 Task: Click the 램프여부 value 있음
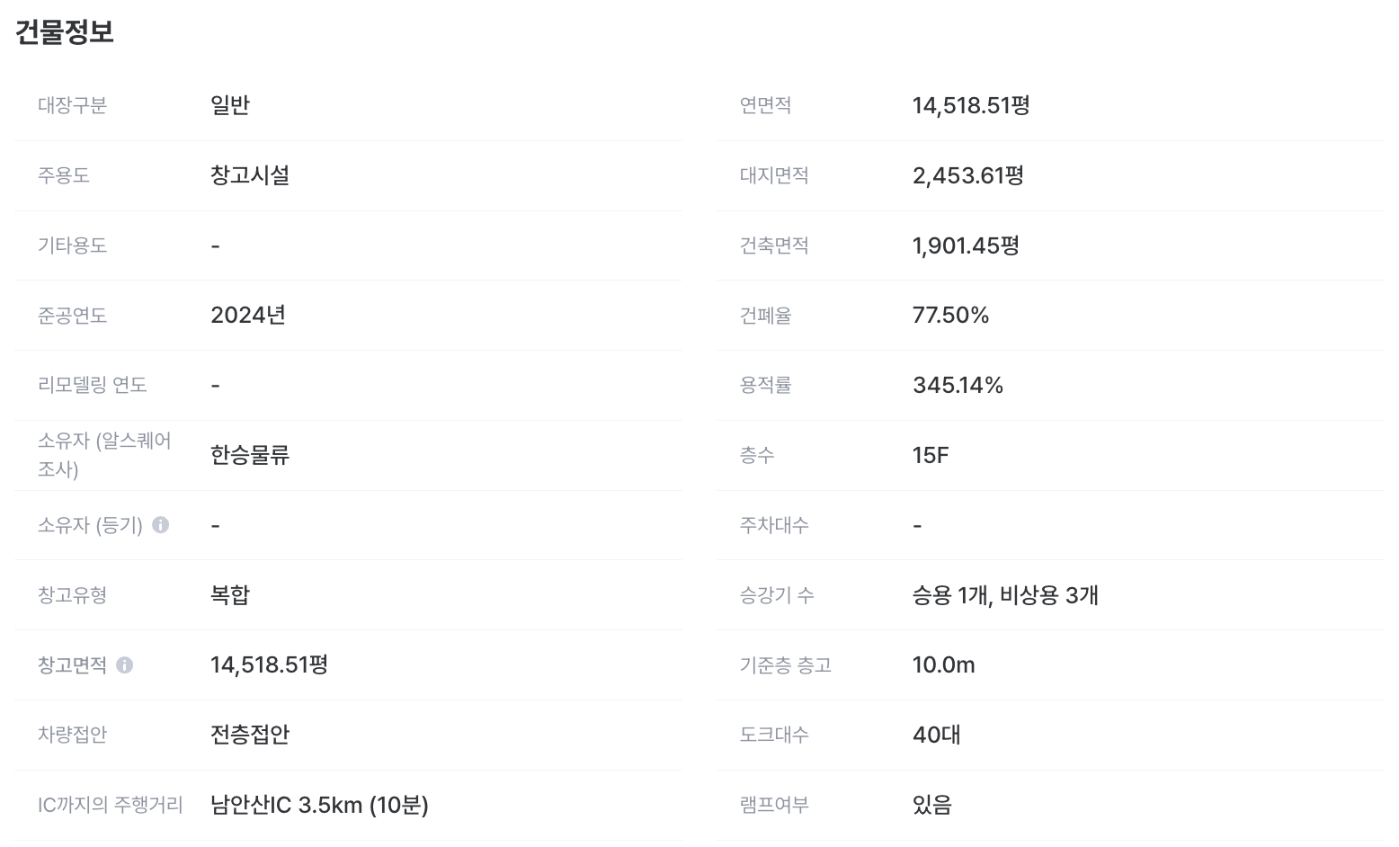point(931,805)
